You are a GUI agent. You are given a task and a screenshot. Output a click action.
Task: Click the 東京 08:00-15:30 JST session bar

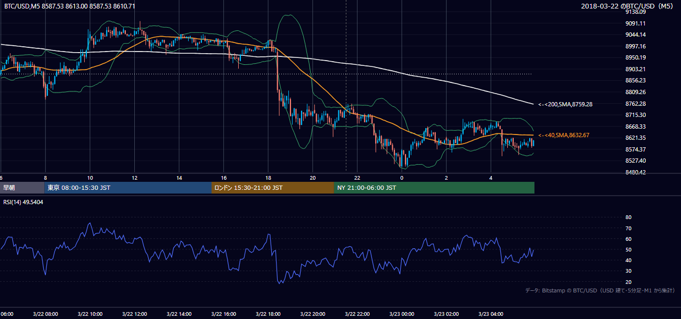[x=128, y=188]
